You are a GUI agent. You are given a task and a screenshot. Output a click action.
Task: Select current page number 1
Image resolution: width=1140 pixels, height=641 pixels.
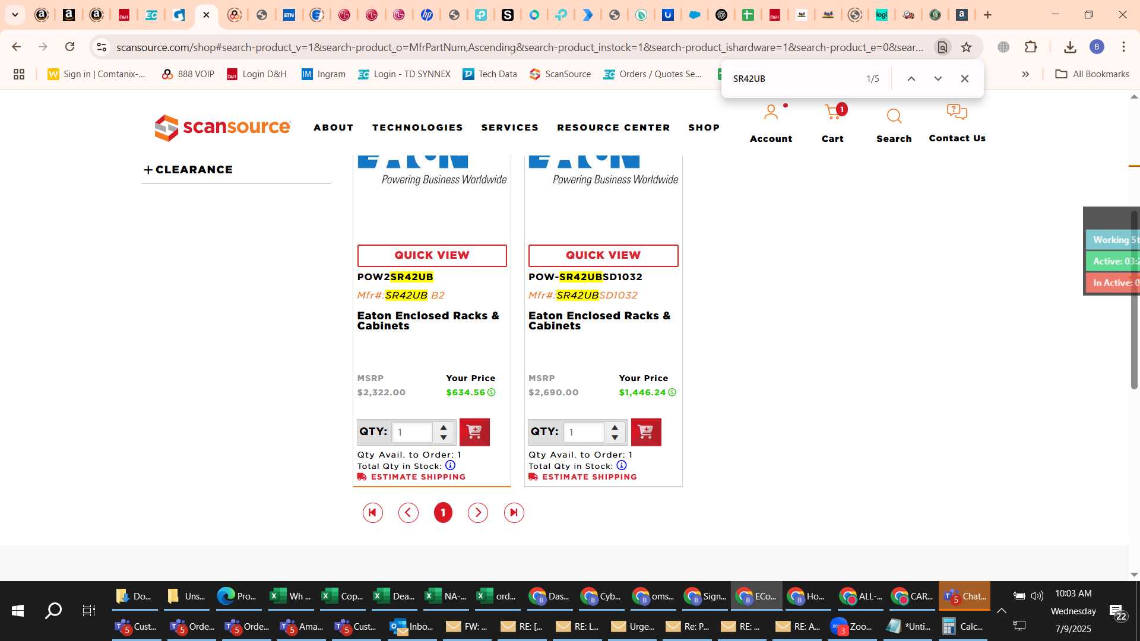click(443, 513)
